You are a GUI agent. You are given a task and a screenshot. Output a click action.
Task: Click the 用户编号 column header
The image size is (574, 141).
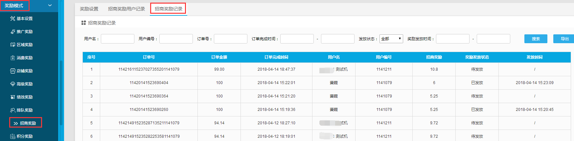pos(384,57)
